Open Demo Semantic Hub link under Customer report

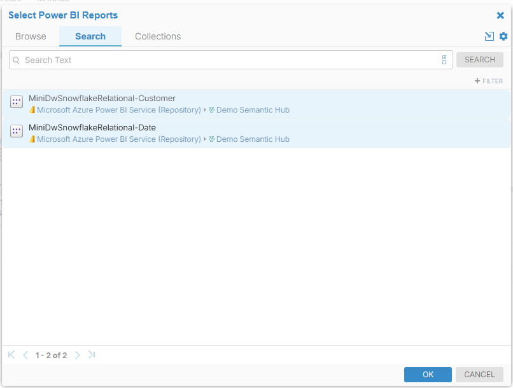(x=252, y=110)
